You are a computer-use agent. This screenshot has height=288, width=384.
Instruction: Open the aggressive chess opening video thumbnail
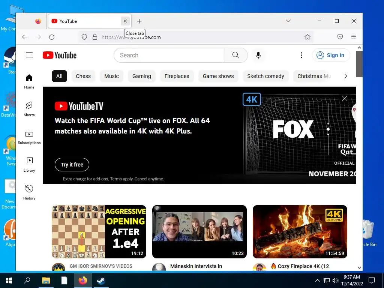[99, 232]
